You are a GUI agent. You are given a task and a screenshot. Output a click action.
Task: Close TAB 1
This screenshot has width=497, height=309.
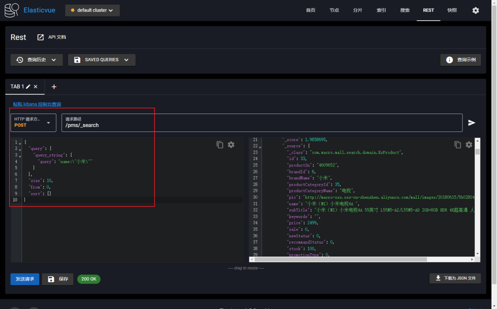35,86
